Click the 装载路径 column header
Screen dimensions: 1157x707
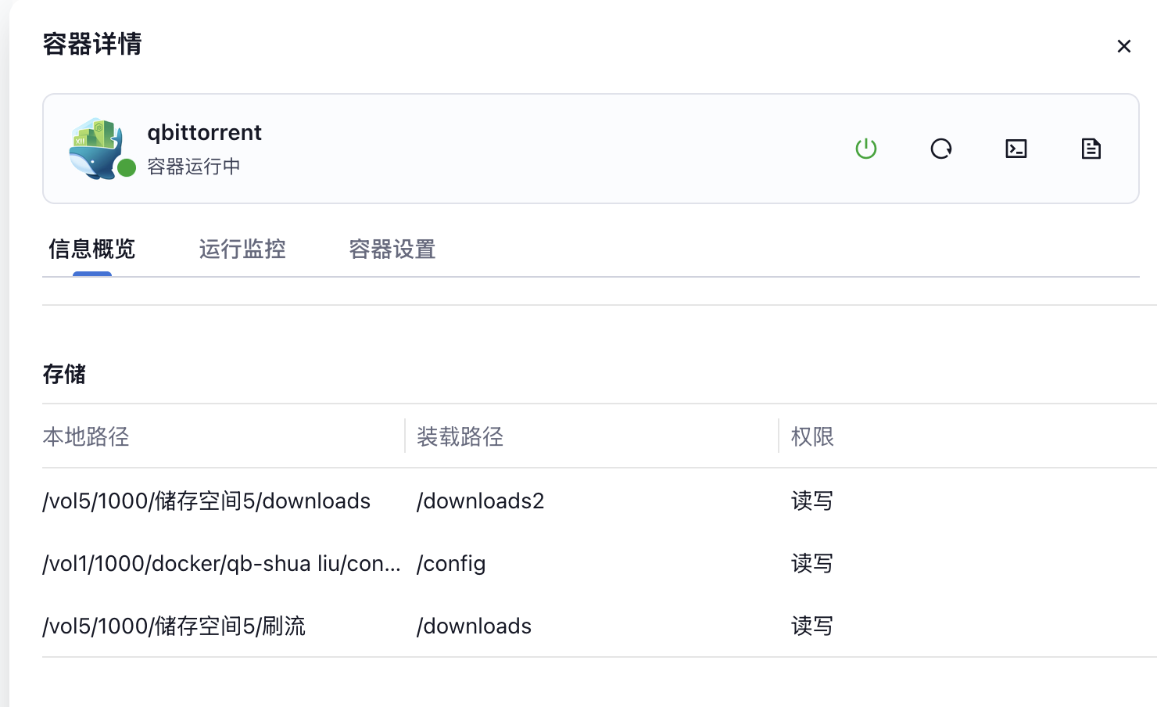460,436
